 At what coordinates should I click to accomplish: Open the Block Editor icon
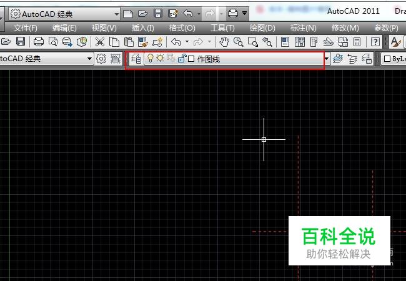(x=157, y=42)
